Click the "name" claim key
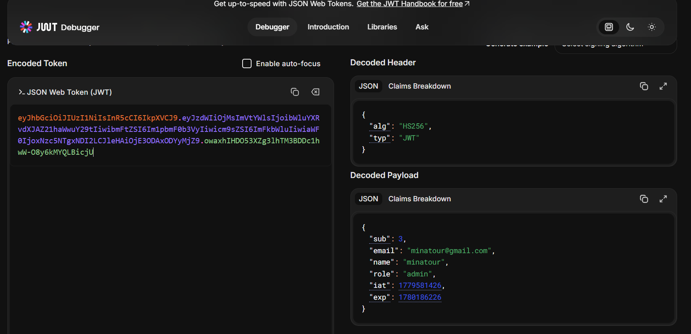Image resolution: width=691 pixels, height=334 pixels. [381, 262]
